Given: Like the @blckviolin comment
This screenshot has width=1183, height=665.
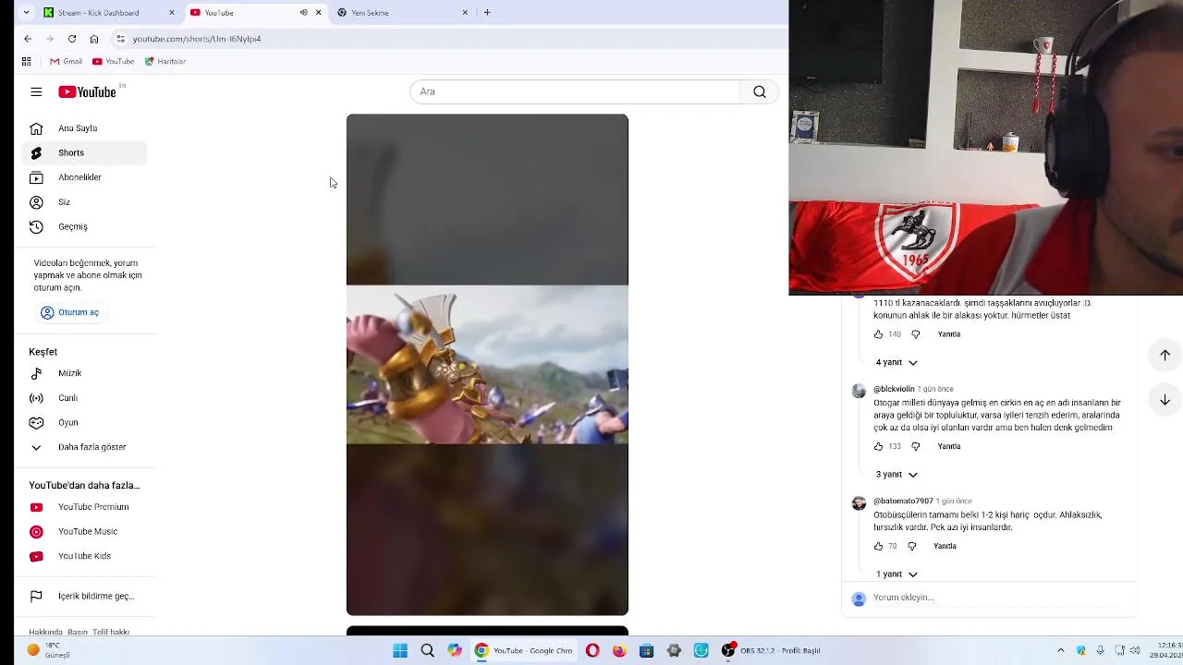Looking at the screenshot, I should pyautogui.click(x=878, y=446).
